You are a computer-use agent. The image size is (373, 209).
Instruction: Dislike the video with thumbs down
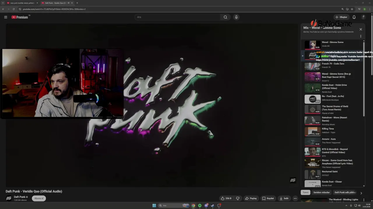tap(238, 199)
